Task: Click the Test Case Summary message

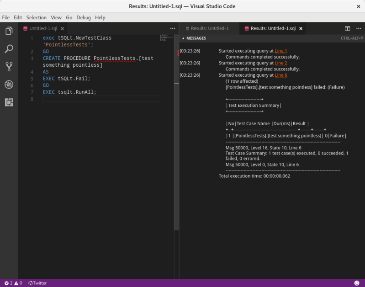Action: tap(287, 156)
